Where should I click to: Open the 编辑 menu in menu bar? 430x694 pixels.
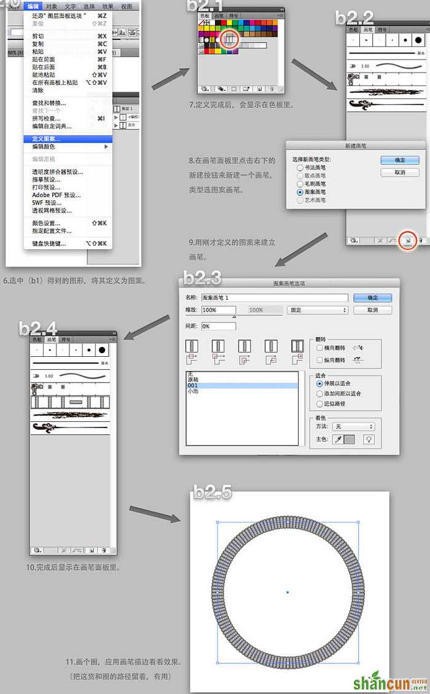point(33,7)
